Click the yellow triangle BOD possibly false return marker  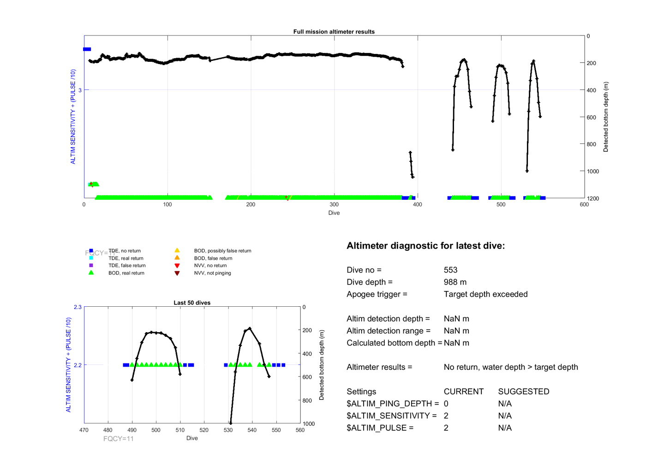177,250
